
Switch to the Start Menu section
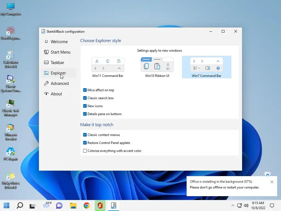pos(59,52)
